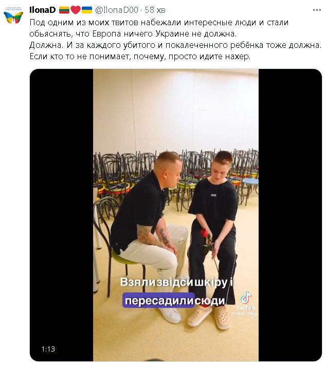This screenshot has height=367, width=325.
Task: Open the three-dot more options menu
Action: tap(317, 10)
